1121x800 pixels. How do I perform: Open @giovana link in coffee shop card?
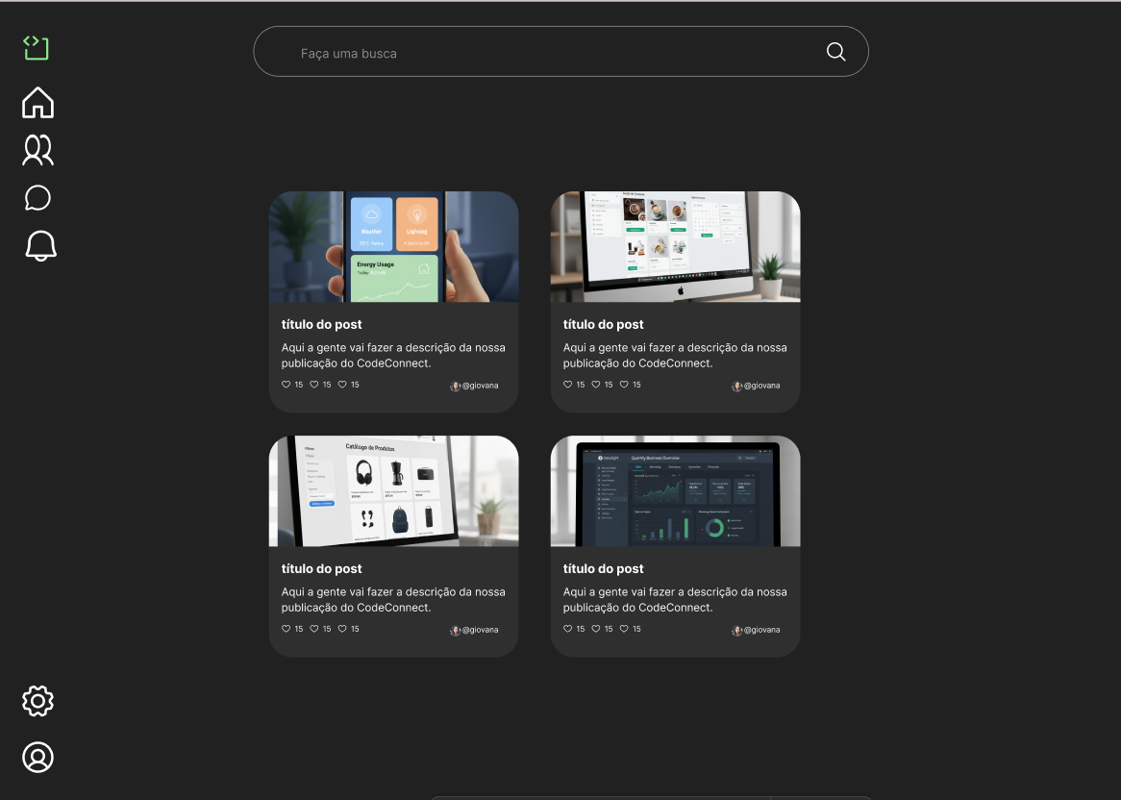click(x=762, y=386)
